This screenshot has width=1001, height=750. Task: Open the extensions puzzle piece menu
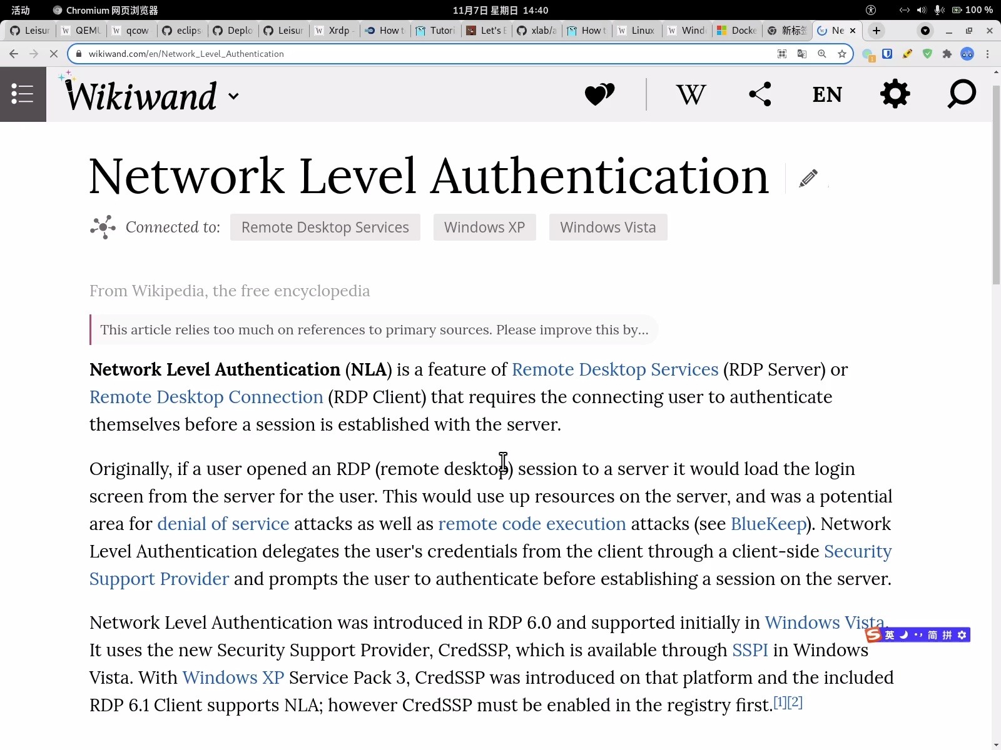pyautogui.click(x=947, y=54)
